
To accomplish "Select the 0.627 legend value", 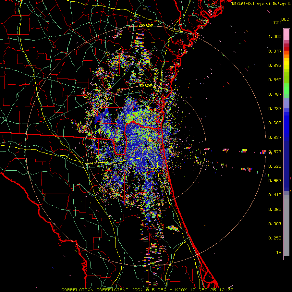I will tap(275, 138).
